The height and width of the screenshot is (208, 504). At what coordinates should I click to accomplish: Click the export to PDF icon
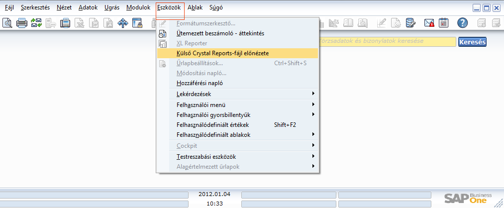108,23
